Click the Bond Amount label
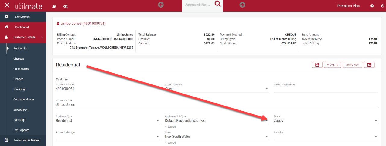This screenshot has width=386, height=146. (310, 35)
